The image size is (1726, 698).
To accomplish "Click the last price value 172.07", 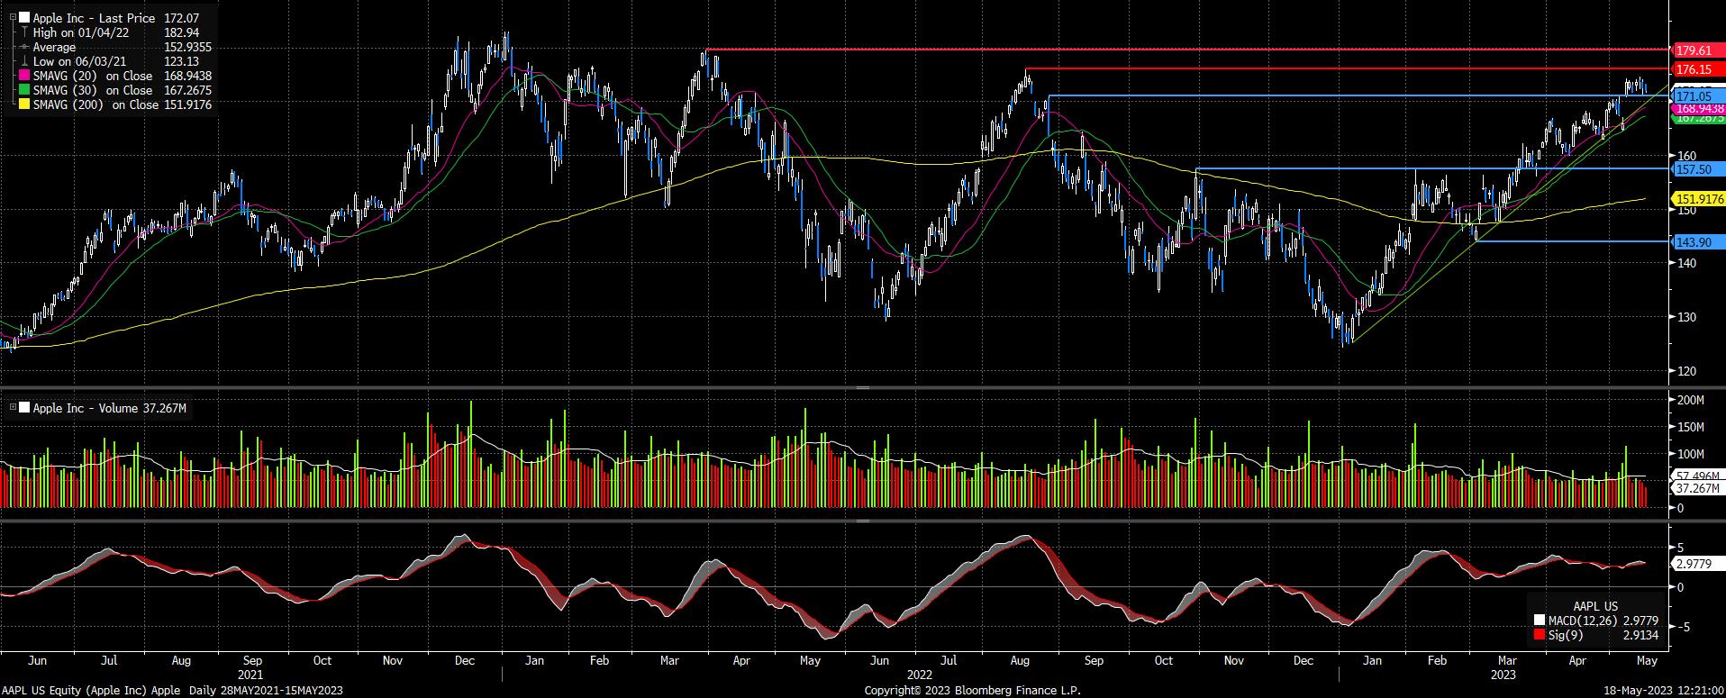I will (181, 18).
